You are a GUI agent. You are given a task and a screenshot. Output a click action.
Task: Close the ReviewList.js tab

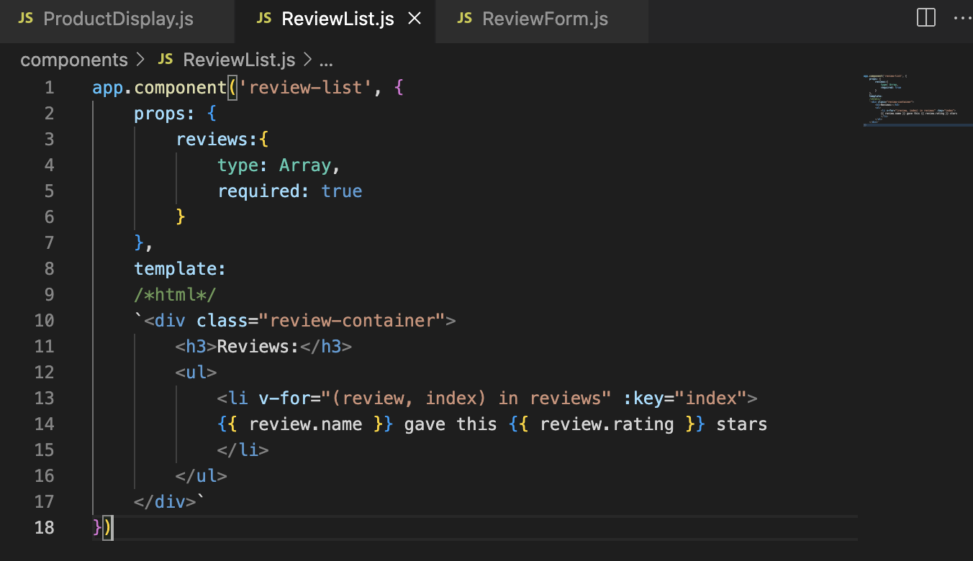[x=415, y=19]
